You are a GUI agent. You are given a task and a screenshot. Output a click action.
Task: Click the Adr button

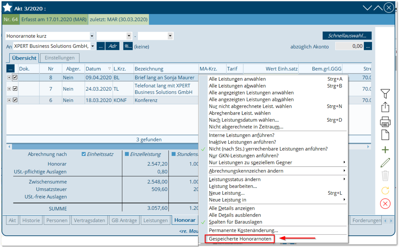tap(113, 46)
